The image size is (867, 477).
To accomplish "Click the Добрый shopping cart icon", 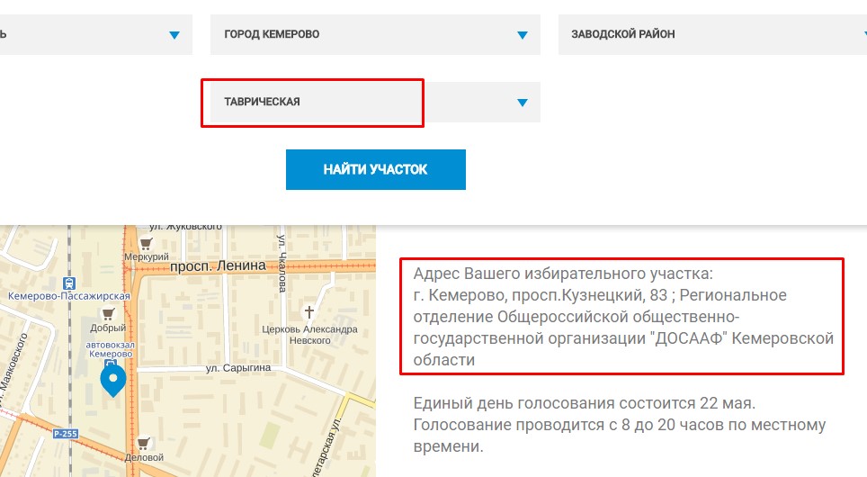I will [108, 314].
